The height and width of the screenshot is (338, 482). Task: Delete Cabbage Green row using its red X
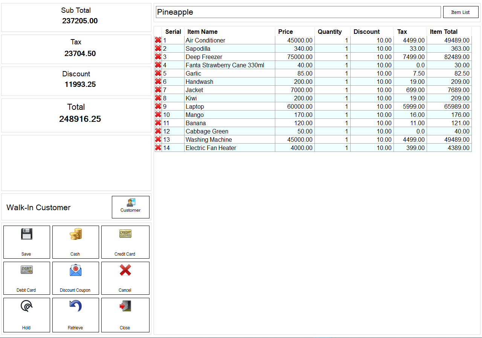[x=158, y=131]
